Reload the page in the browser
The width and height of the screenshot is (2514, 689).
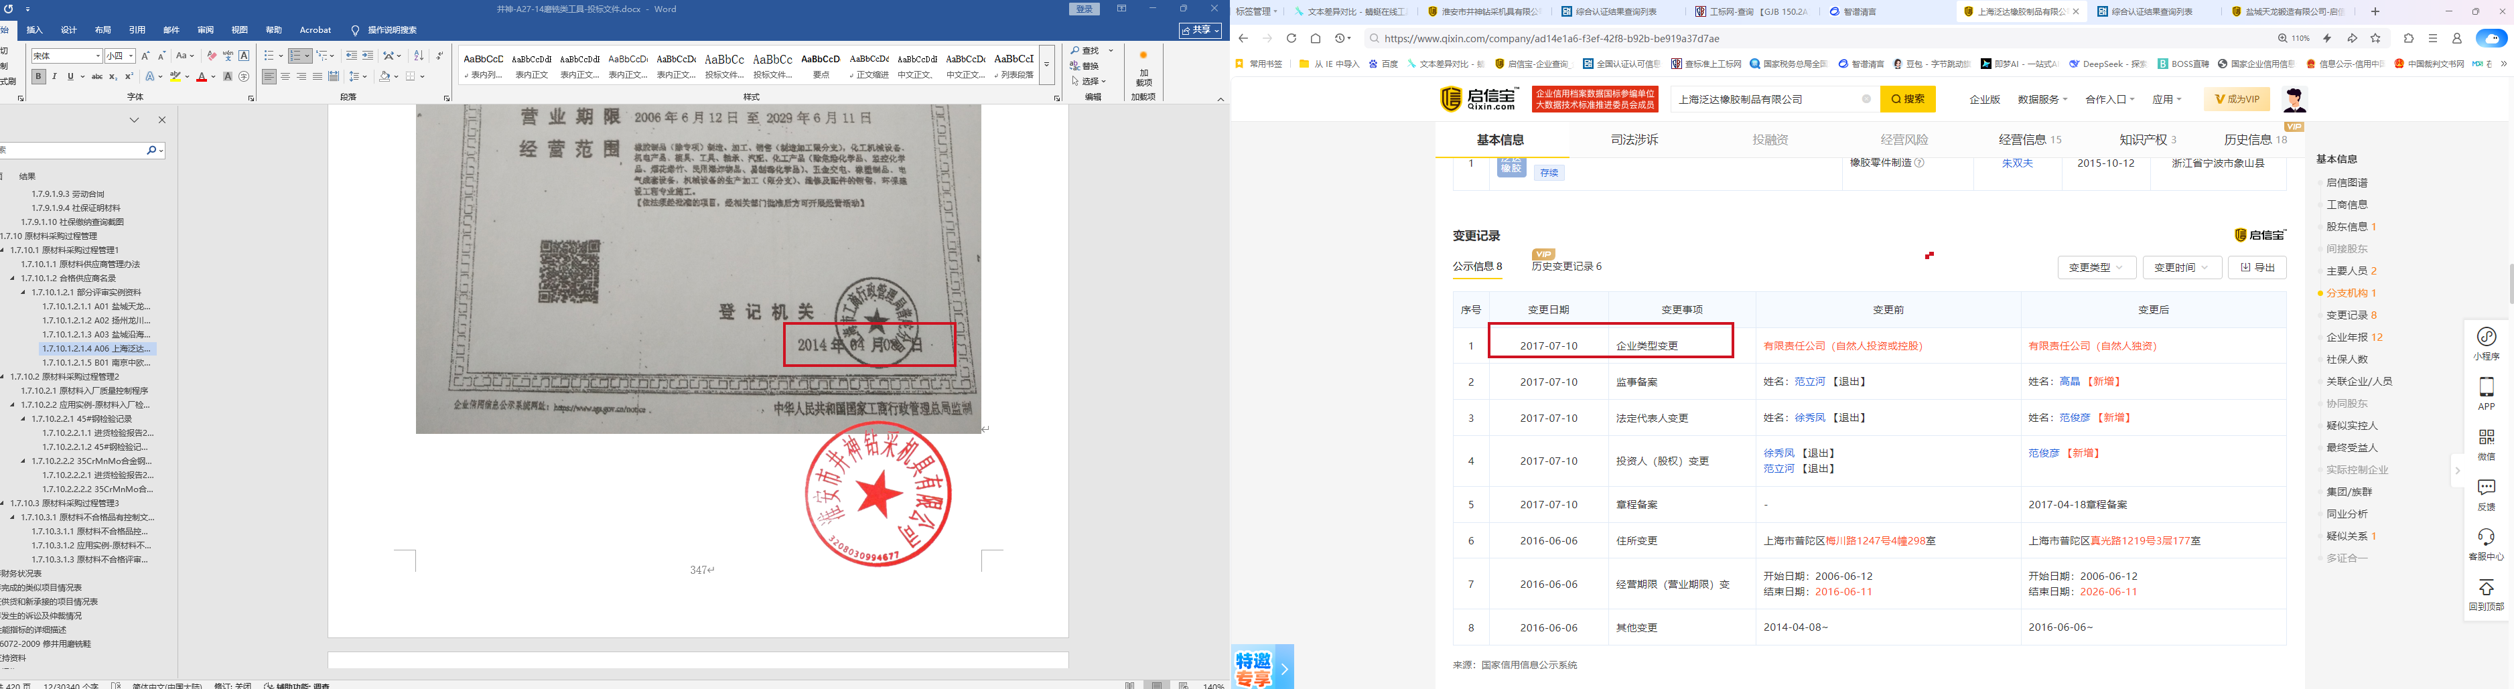[1291, 38]
